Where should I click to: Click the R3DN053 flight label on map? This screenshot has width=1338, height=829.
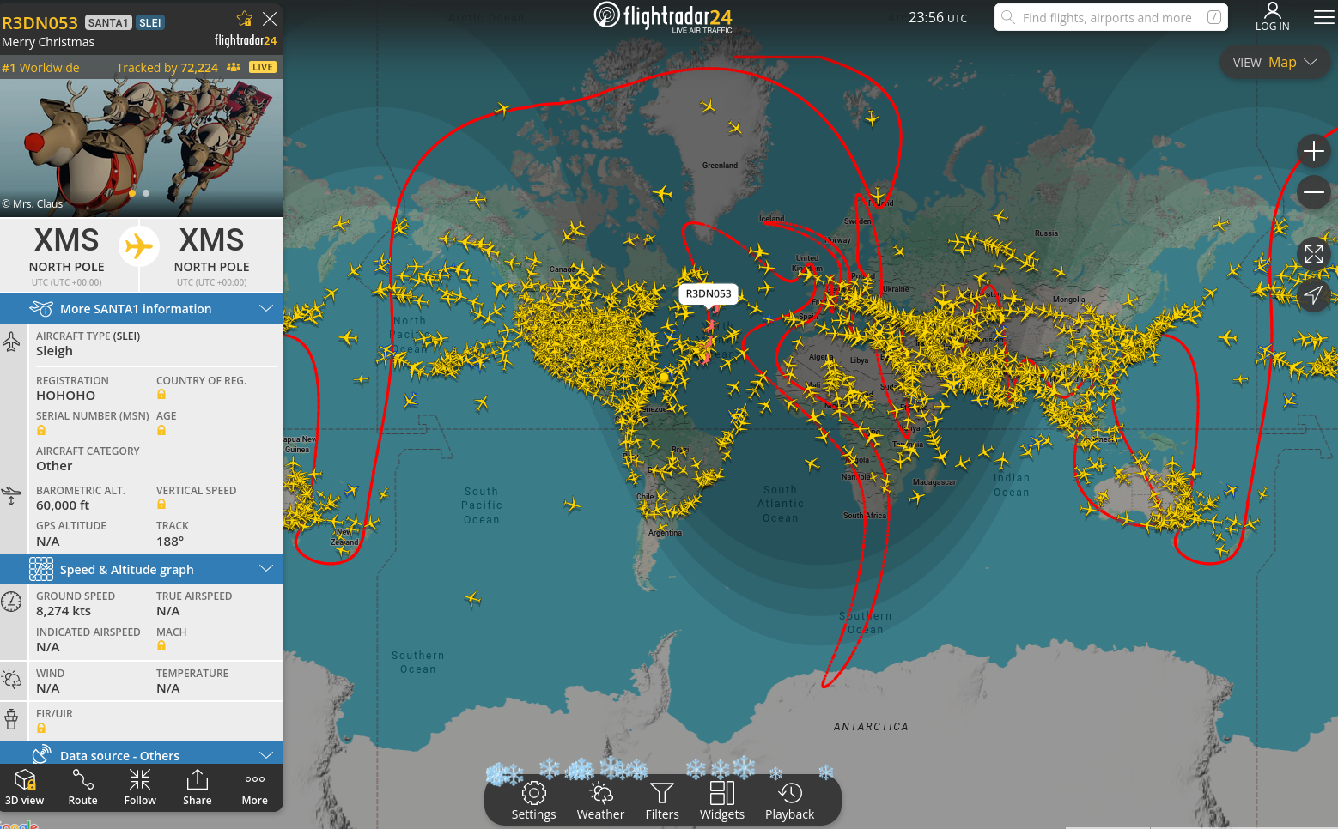[x=709, y=293]
